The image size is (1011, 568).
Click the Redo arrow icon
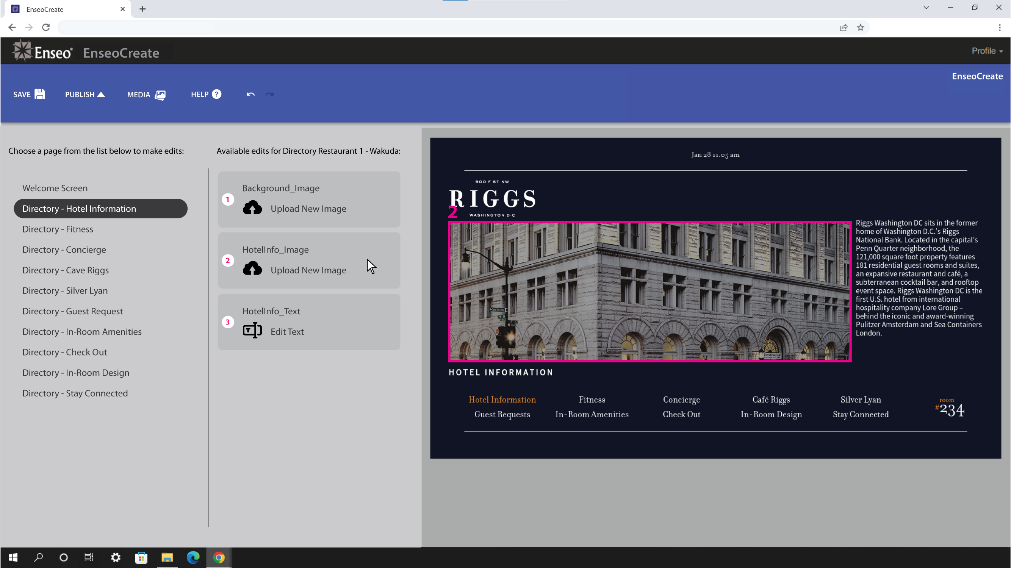point(270,94)
